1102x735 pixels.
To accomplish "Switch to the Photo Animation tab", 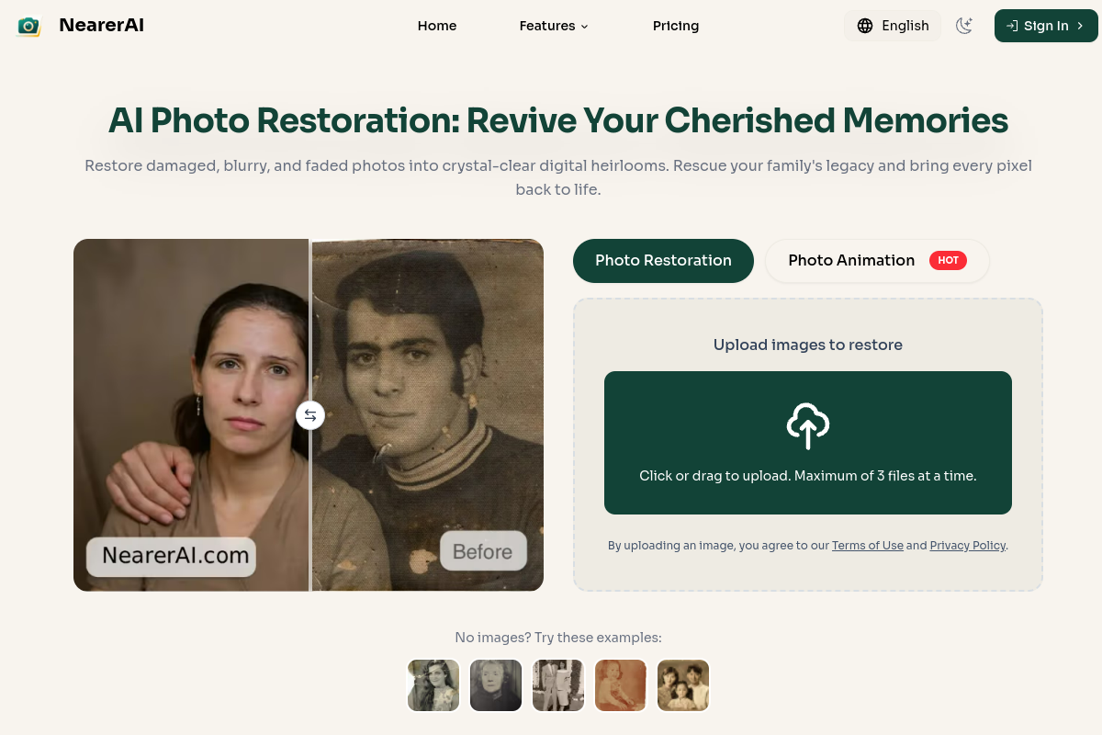I will pos(877,261).
